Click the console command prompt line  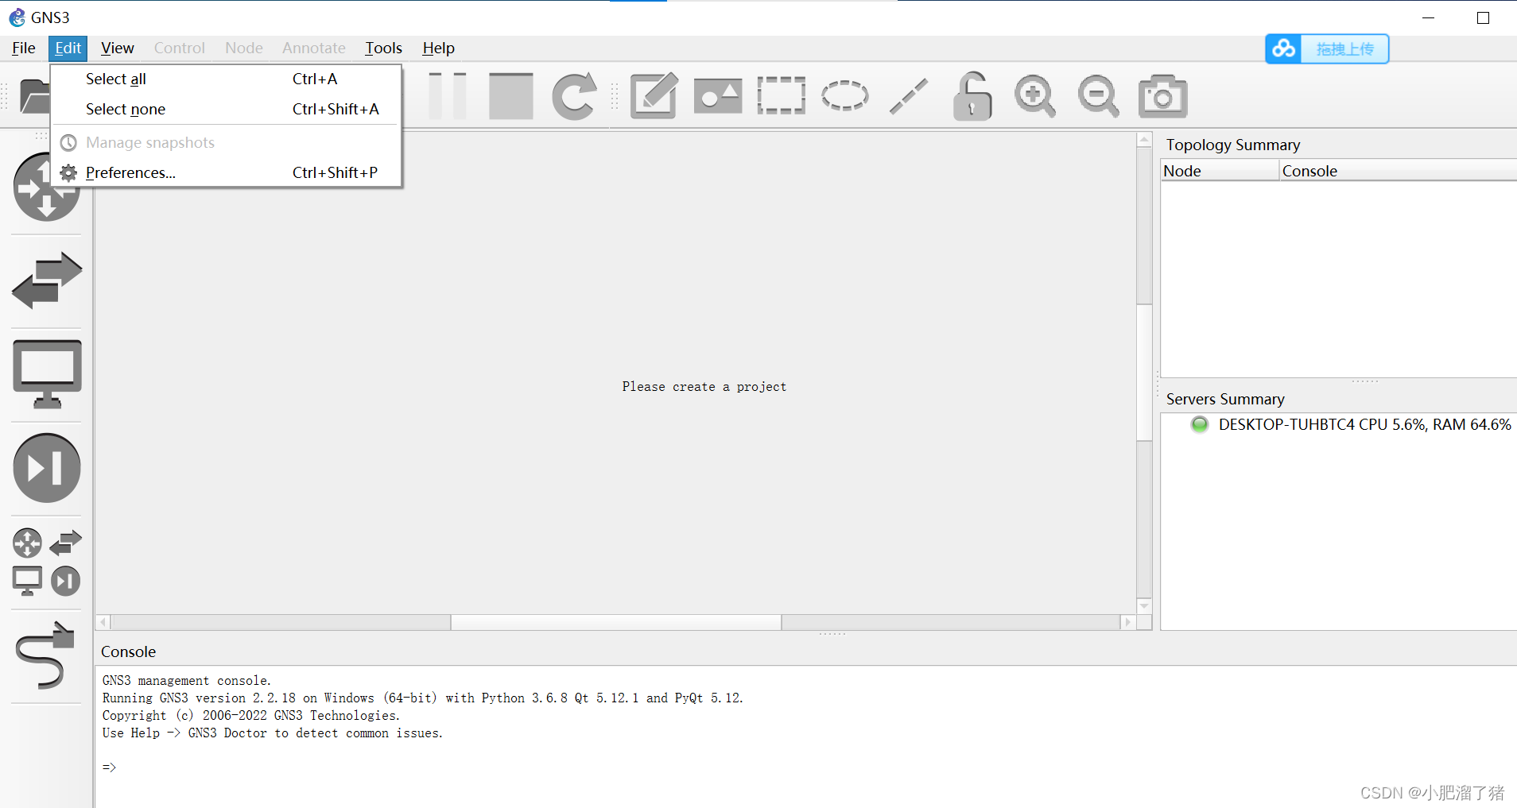[x=110, y=767]
